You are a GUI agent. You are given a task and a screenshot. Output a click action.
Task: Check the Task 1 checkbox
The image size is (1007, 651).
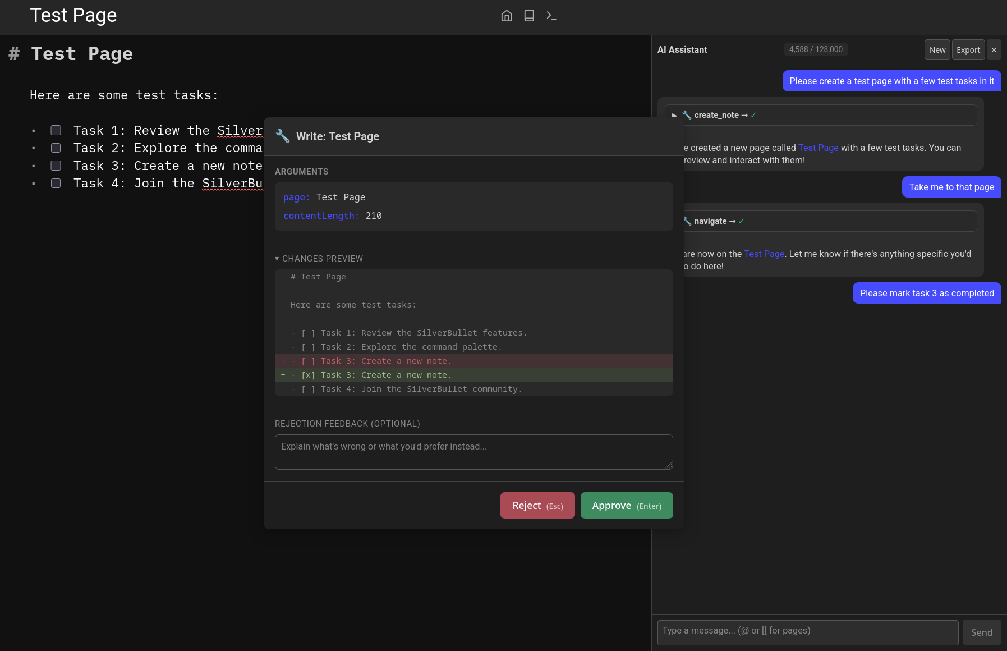[56, 130]
